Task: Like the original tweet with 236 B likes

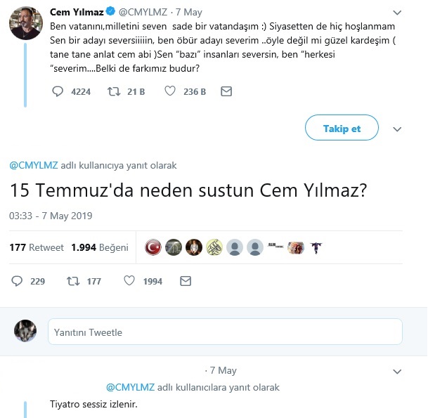Action: tap(169, 91)
